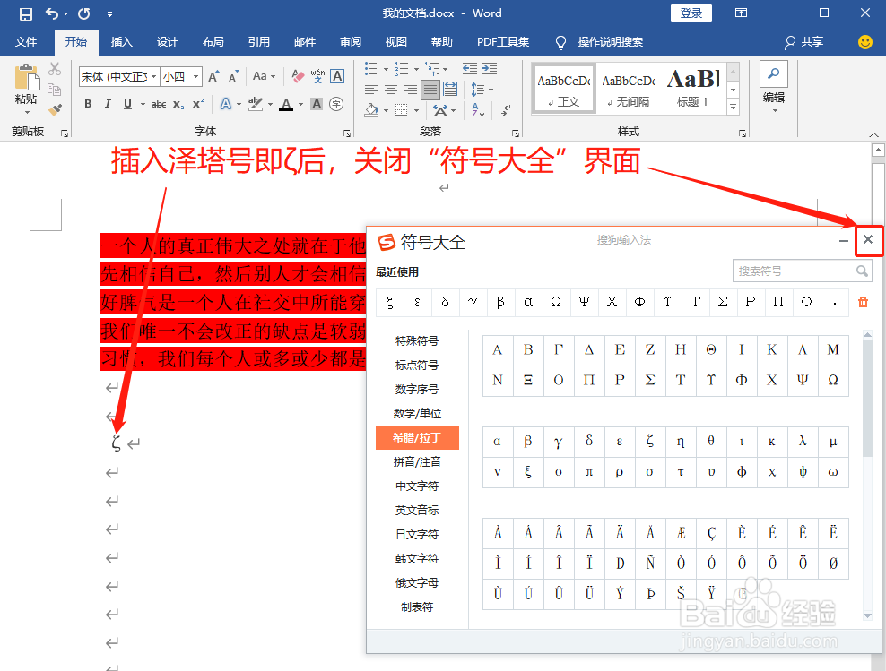Click the text highlight color button

tap(256, 105)
